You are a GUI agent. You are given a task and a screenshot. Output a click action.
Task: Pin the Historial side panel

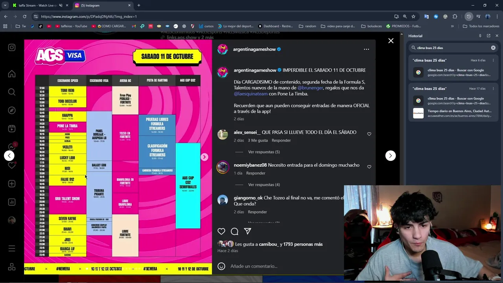(x=480, y=36)
